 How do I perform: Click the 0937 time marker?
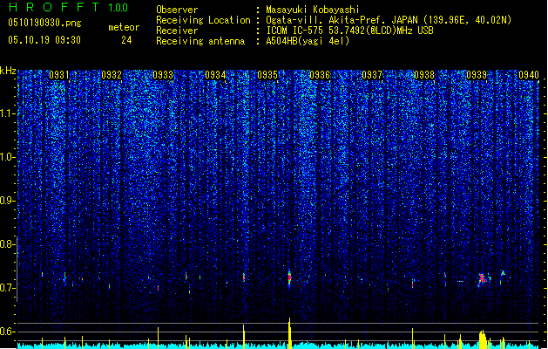pos(372,75)
